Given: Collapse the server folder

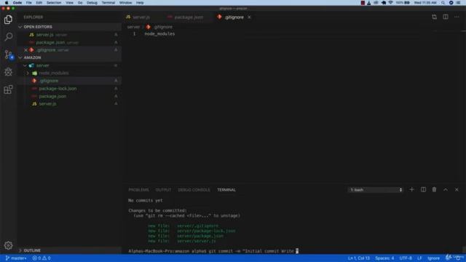Looking at the screenshot, I should [x=25, y=65].
